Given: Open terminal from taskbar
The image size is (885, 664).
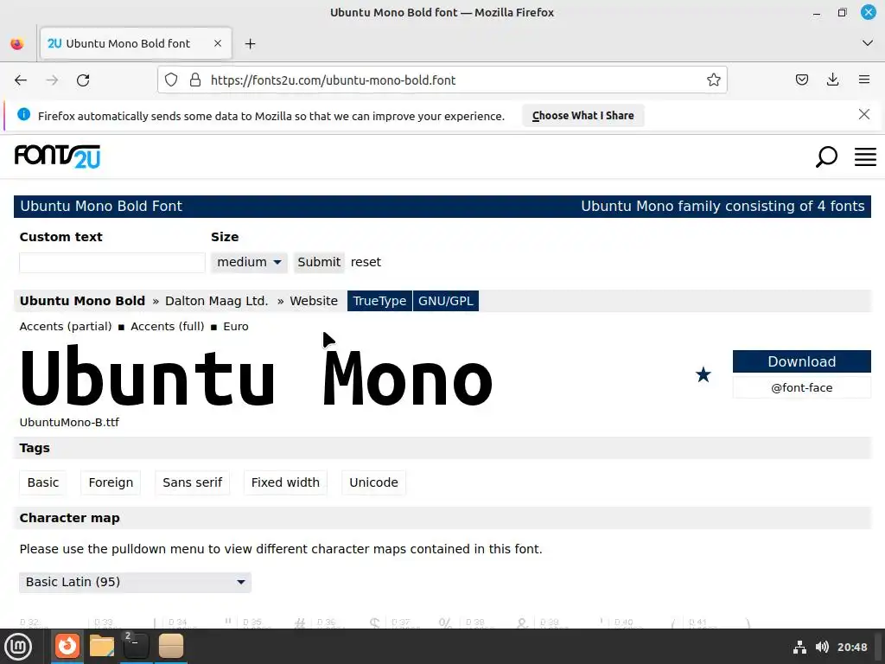Looking at the screenshot, I should coord(136,647).
